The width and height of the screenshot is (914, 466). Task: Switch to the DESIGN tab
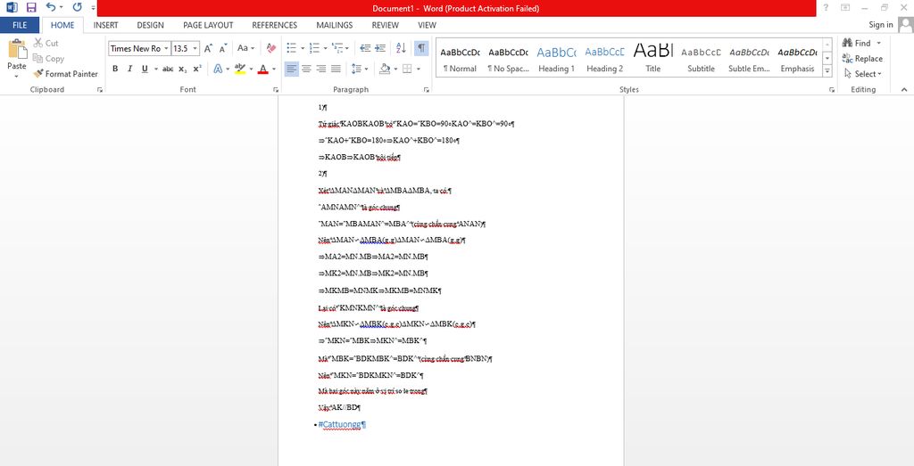pyautogui.click(x=150, y=25)
